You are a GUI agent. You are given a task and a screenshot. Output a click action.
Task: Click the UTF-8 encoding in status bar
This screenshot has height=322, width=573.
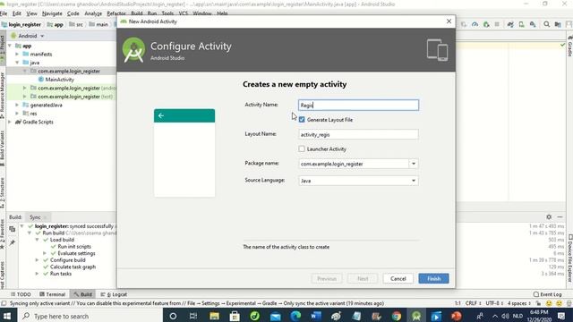point(494,303)
